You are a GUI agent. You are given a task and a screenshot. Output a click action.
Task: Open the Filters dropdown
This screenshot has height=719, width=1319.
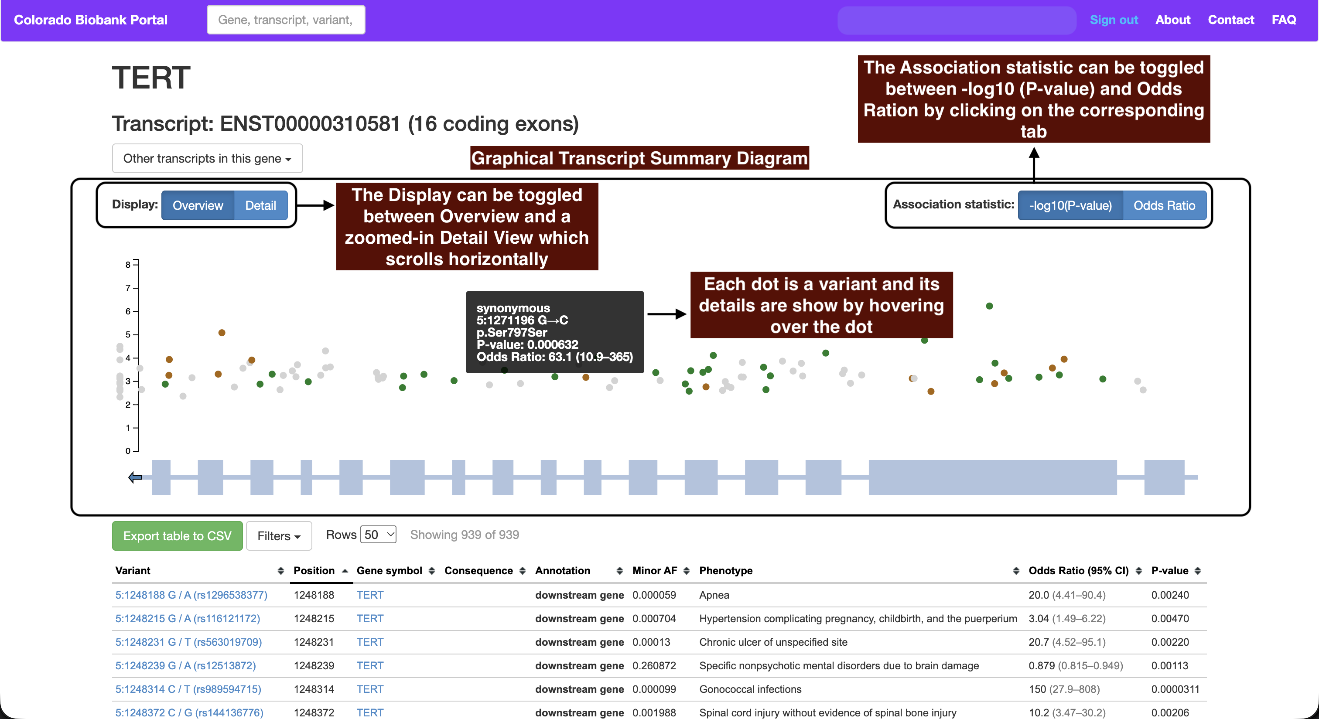(x=279, y=536)
